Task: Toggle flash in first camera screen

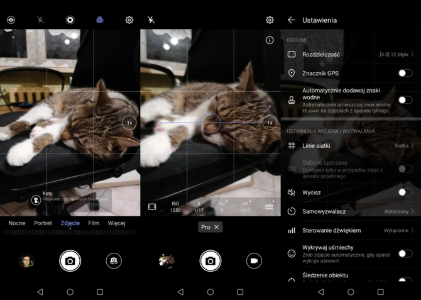Action: (x=40, y=19)
